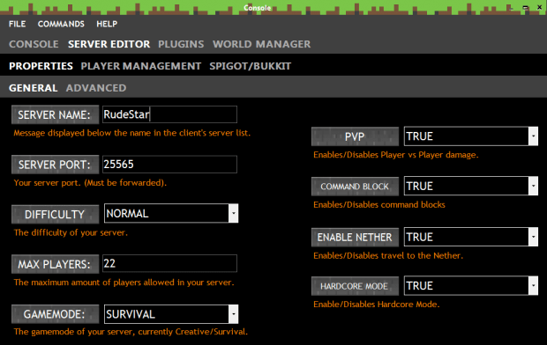Open the NORMAL difficulty combo box

(171, 213)
